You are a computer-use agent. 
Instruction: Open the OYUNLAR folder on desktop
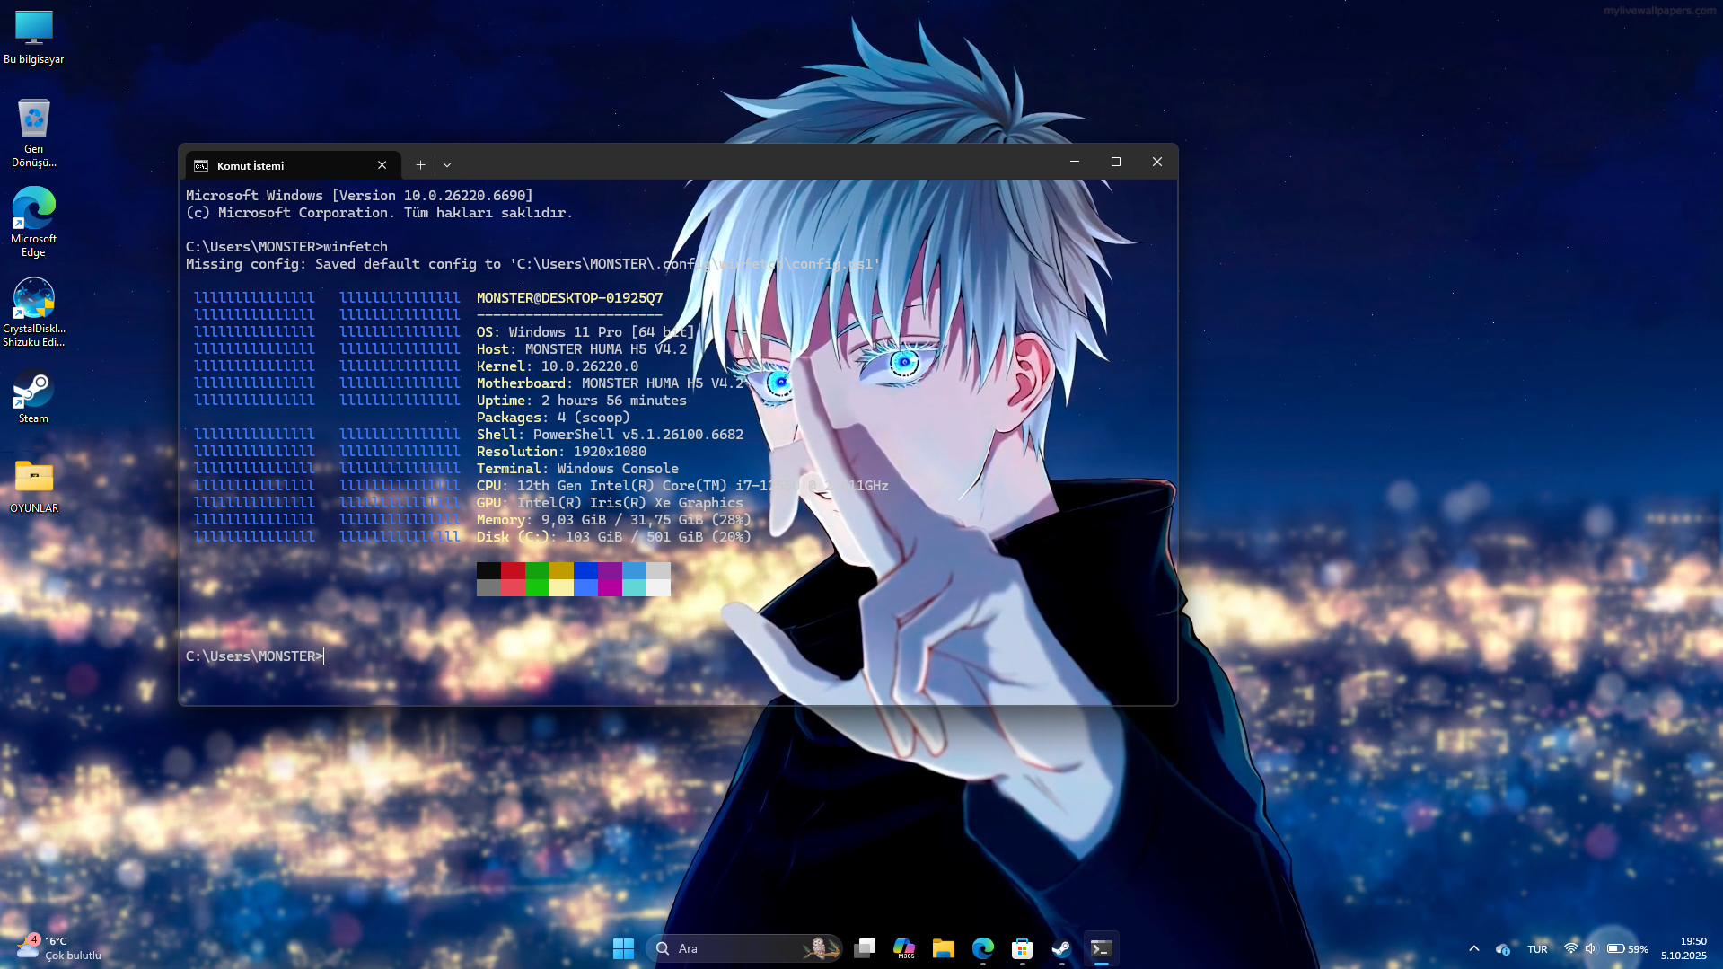point(33,486)
